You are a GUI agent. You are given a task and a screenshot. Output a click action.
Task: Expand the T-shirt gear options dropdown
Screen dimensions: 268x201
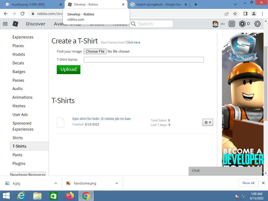click(208, 122)
